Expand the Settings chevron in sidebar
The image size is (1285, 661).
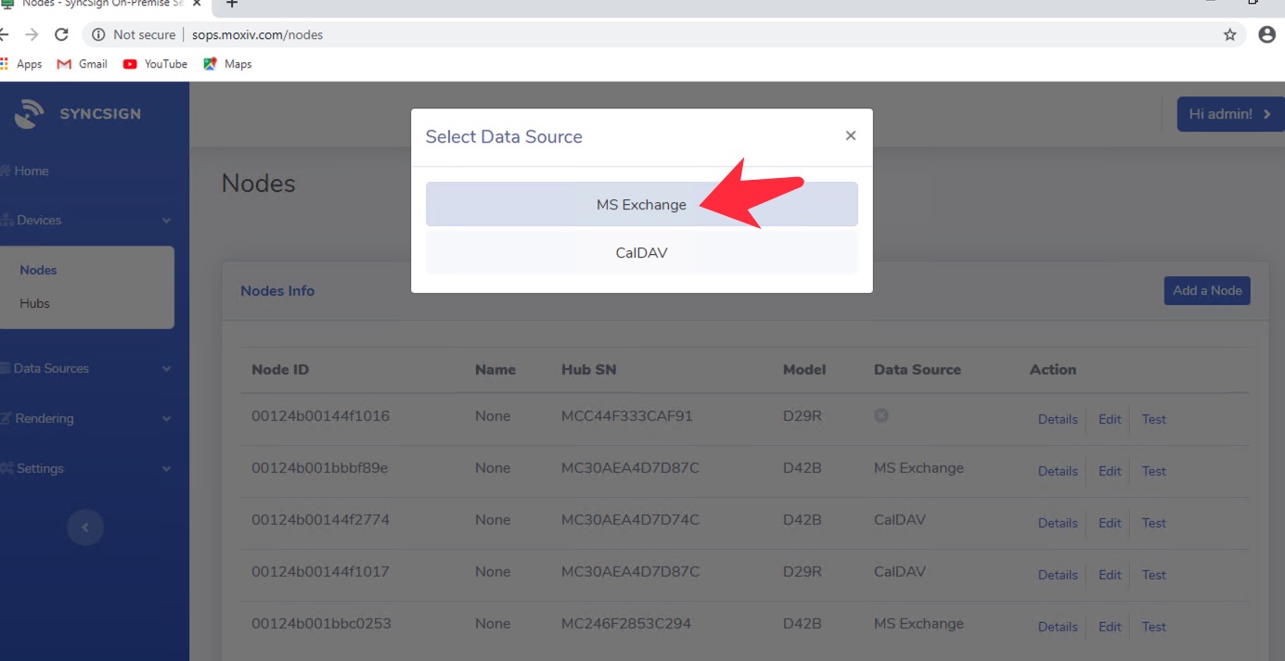coord(166,469)
